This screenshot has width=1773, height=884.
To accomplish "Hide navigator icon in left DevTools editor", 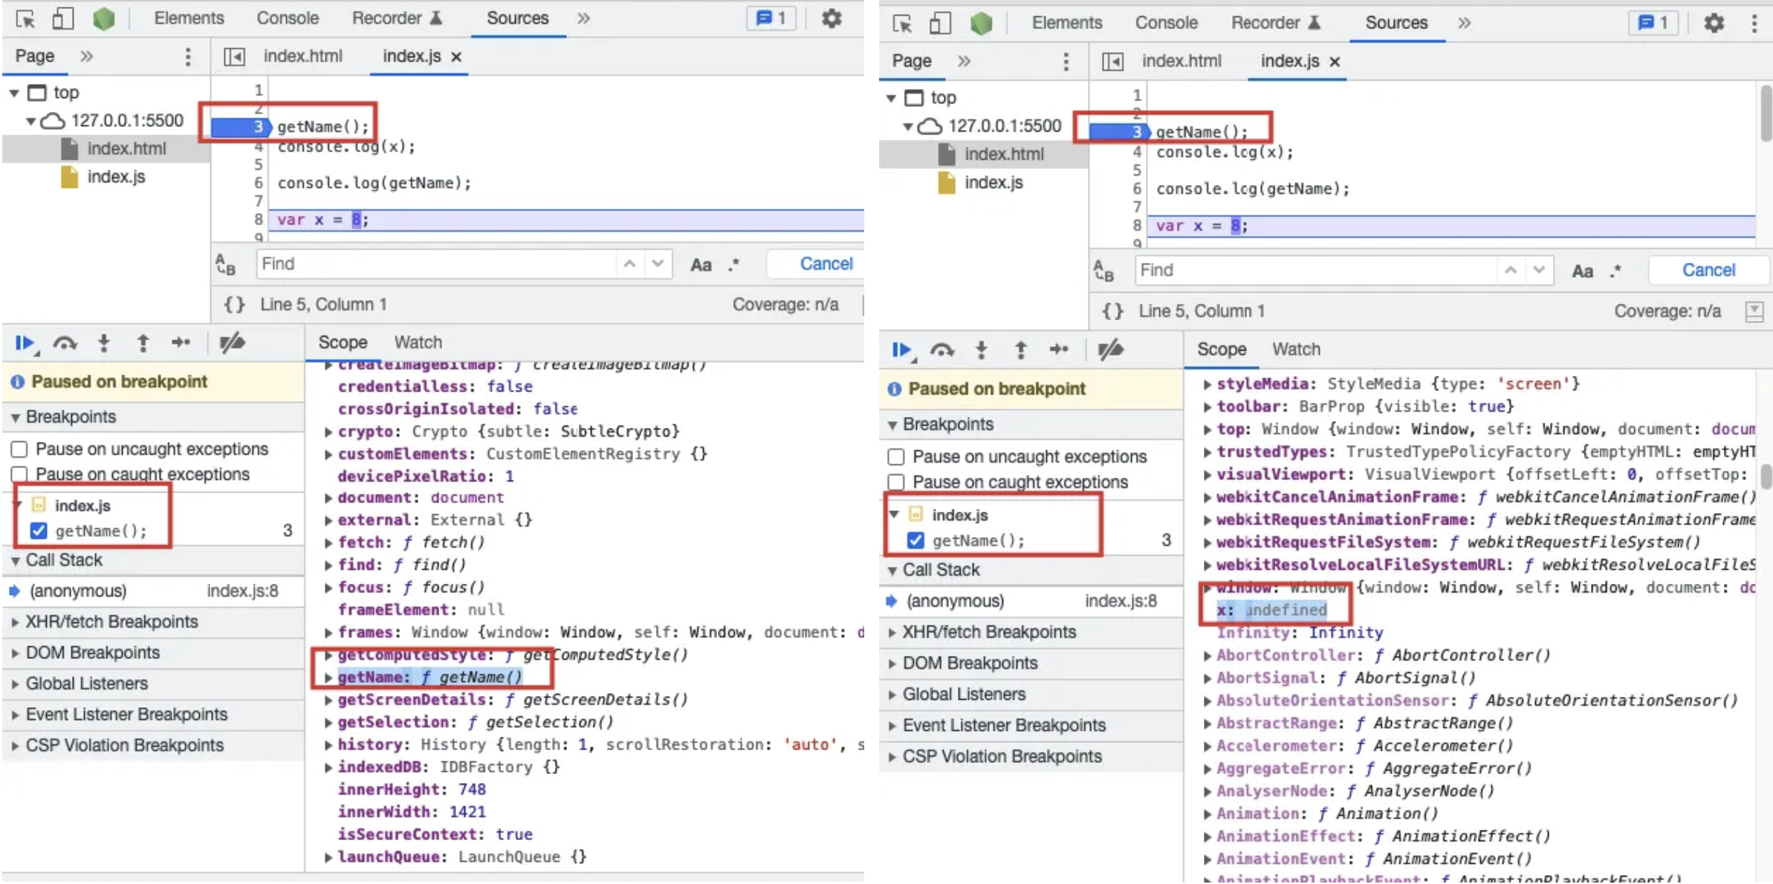I will tap(234, 56).
